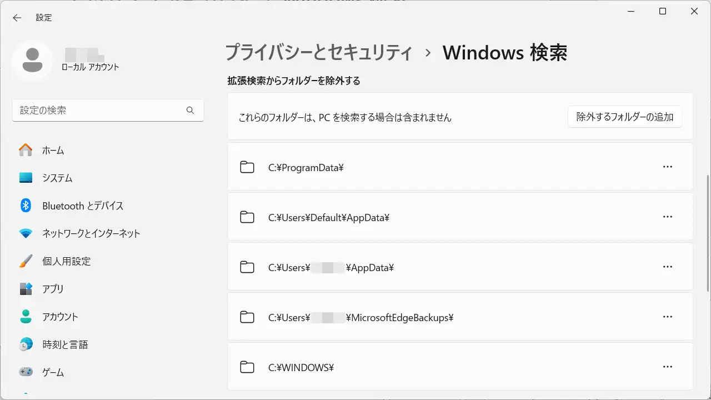Open more options for user AppData folder
The width and height of the screenshot is (711, 400).
(x=668, y=267)
